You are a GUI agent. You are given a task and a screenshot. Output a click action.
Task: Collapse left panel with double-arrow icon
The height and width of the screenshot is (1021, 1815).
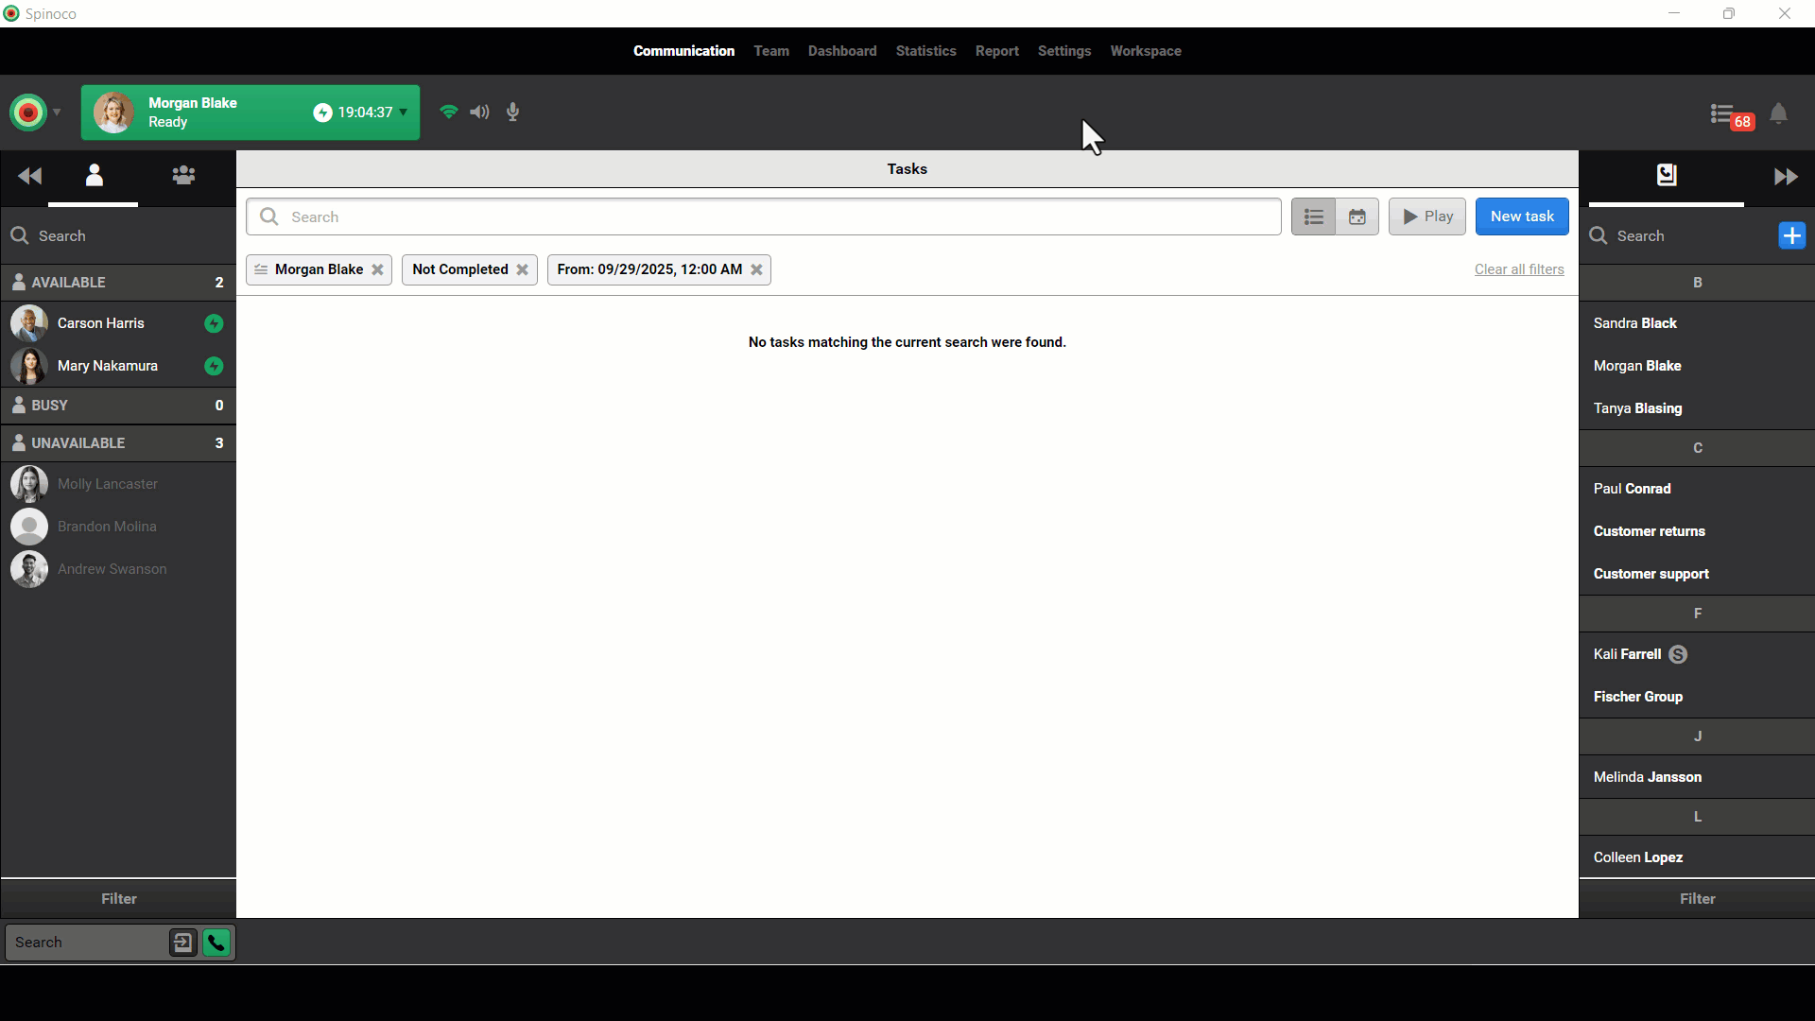coord(29,176)
